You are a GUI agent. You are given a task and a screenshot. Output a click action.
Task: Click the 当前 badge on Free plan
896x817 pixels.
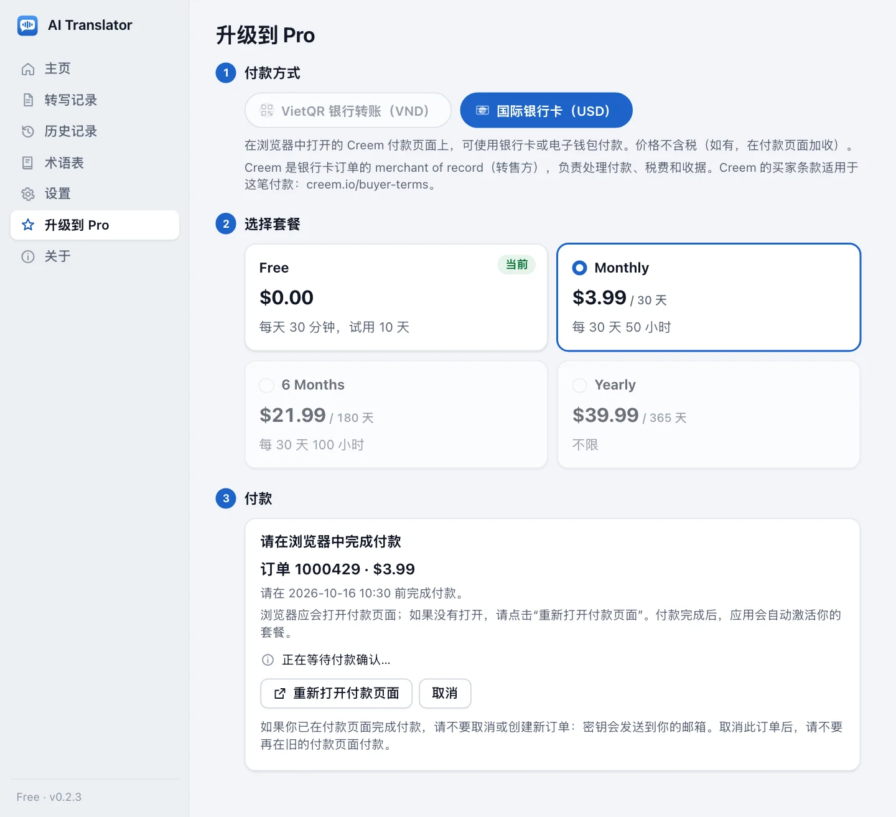[x=516, y=265]
